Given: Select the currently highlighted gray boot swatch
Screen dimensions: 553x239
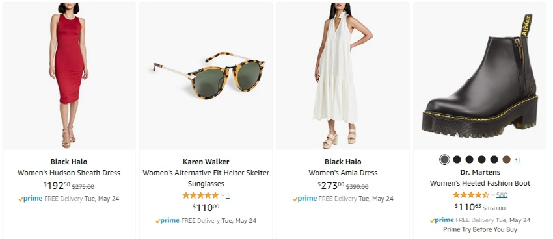Looking at the screenshot, I should click(444, 160).
